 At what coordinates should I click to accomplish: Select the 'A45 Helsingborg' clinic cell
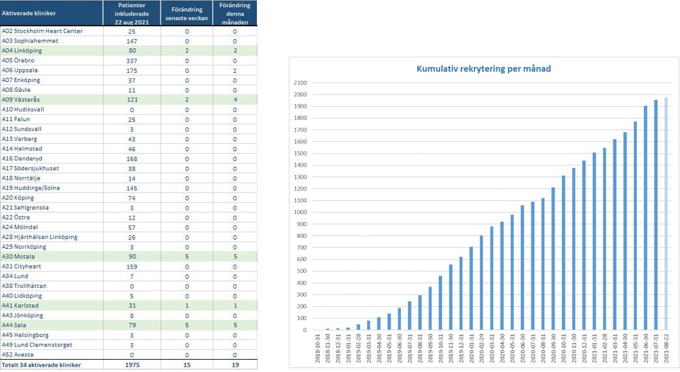click(x=51, y=335)
